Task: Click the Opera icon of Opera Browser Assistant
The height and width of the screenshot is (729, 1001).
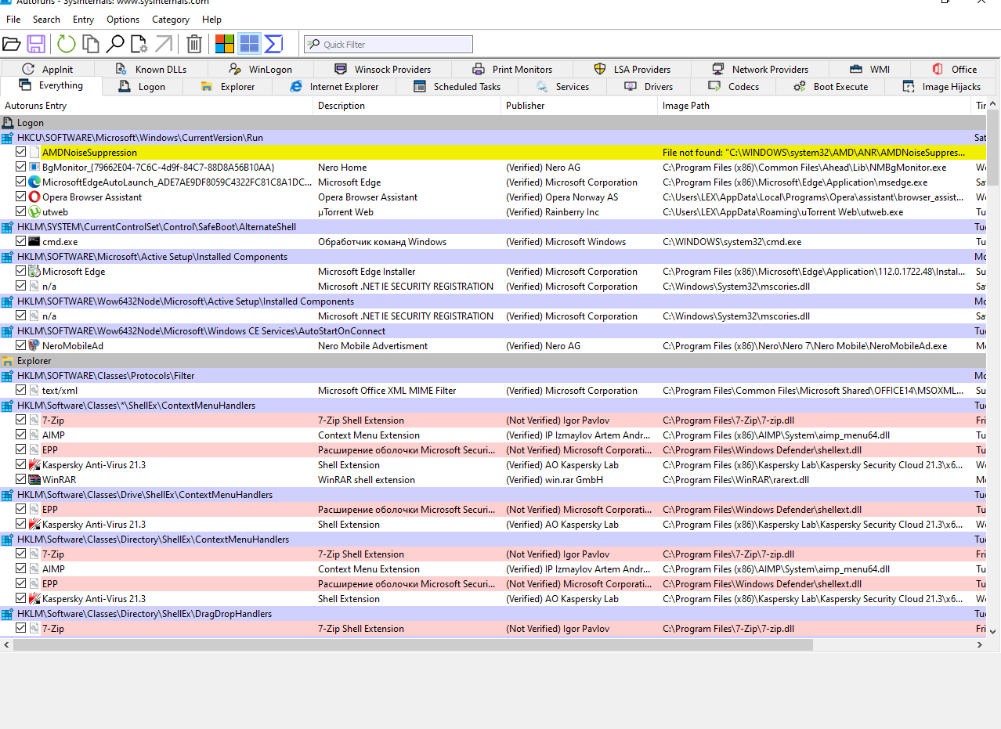Action: tap(34, 197)
